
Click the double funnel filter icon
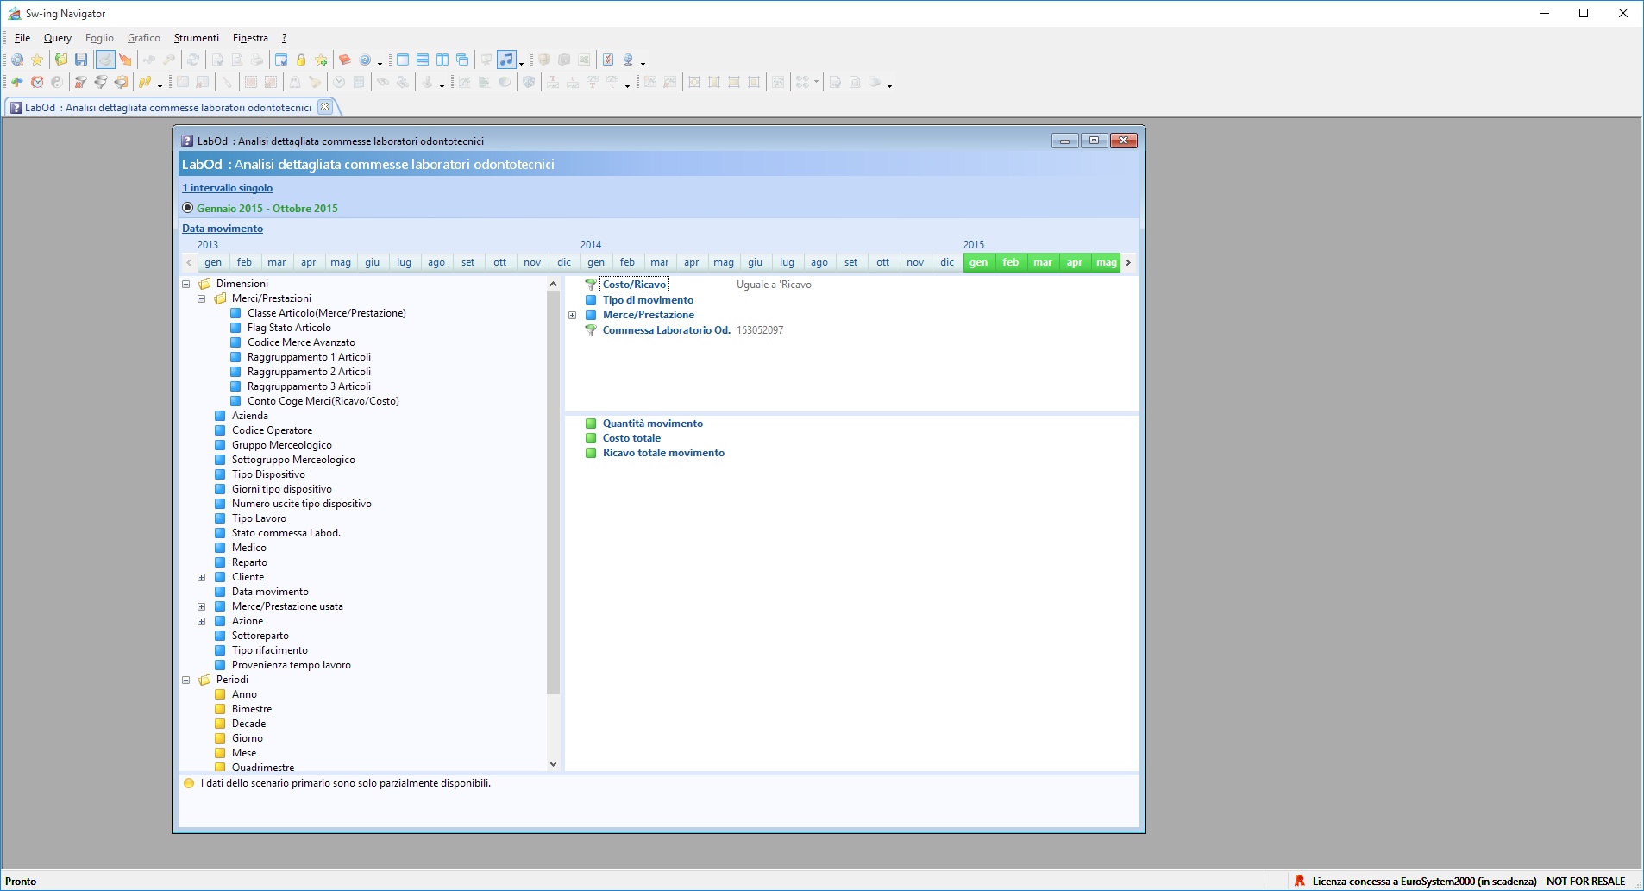[101, 82]
